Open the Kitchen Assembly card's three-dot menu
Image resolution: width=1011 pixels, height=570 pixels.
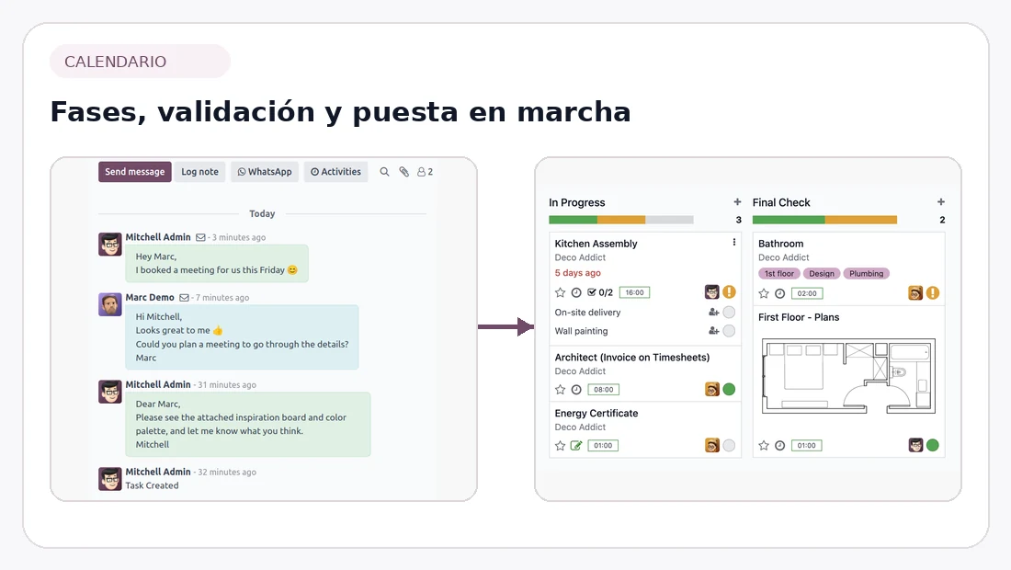click(x=733, y=243)
